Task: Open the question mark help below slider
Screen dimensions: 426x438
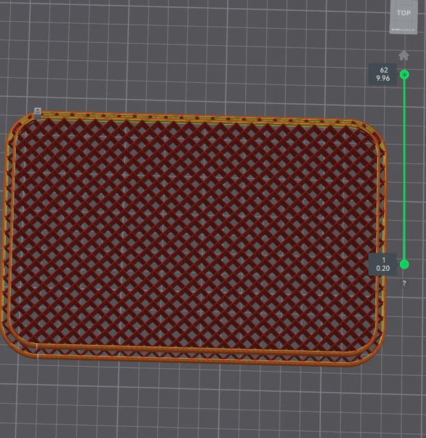Action: click(404, 283)
